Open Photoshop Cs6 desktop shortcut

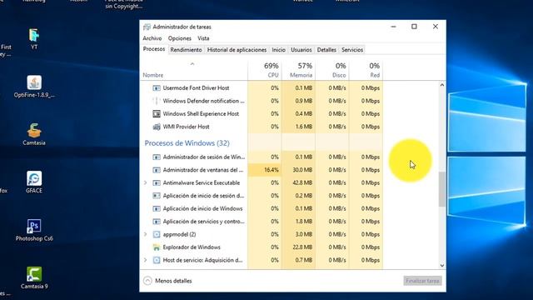[34, 230]
